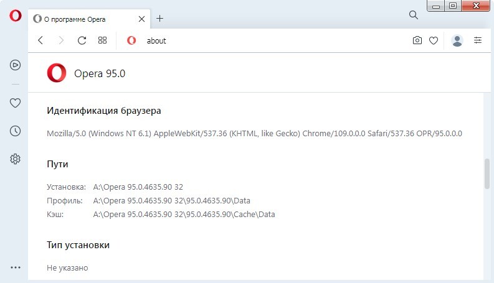Click the profile path ending '\95.0.4635.90\Data'
The image size is (494, 283).
(172, 201)
